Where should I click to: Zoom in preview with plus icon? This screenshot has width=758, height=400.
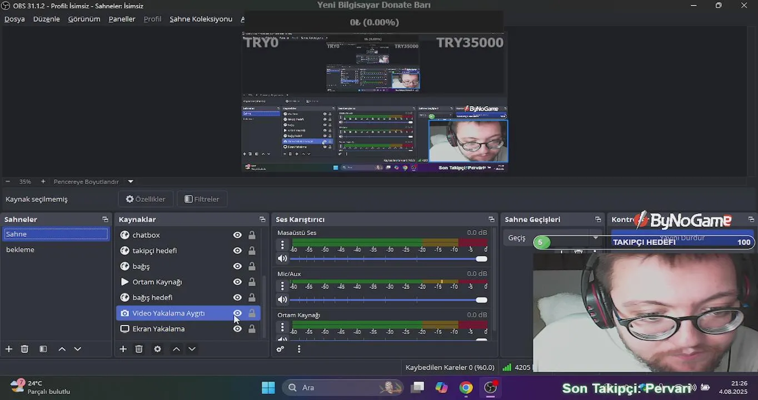[x=43, y=182]
